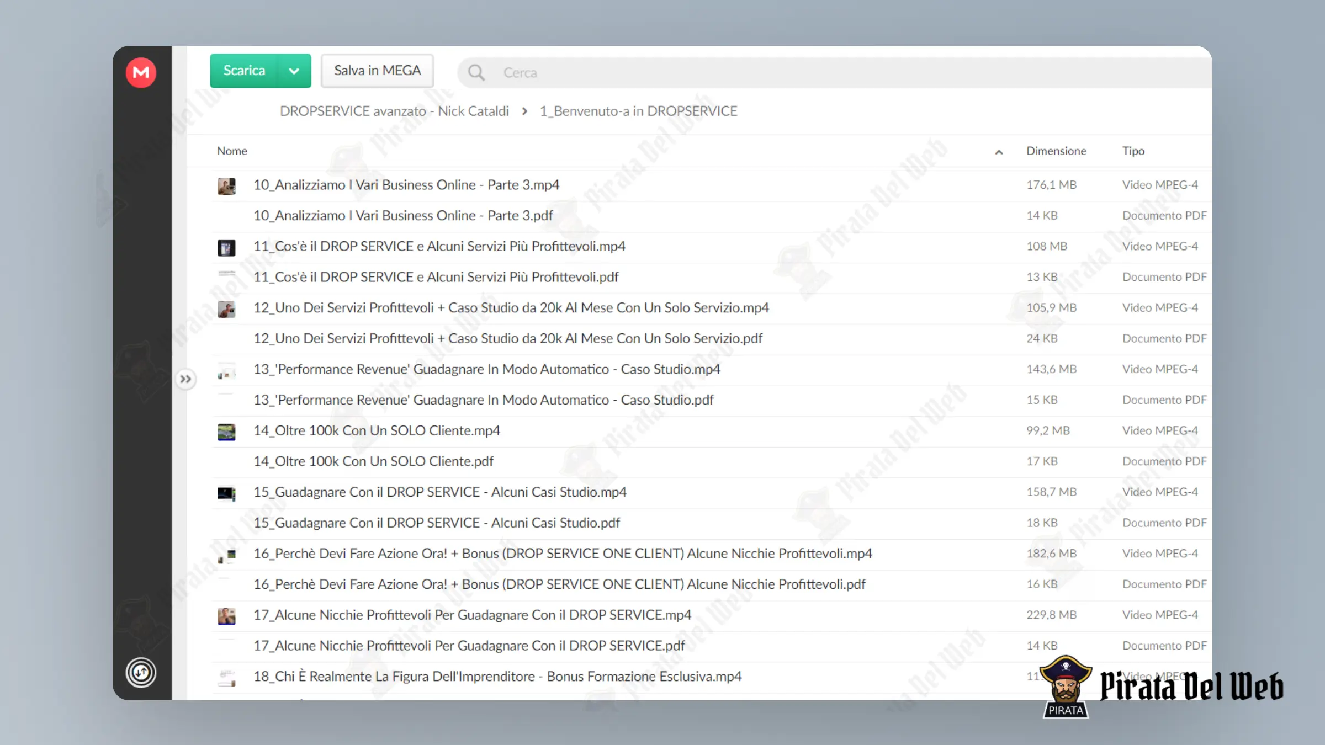Click the 158,7 MB size cell
1325x745 pixels.
tap(1051, 492)
